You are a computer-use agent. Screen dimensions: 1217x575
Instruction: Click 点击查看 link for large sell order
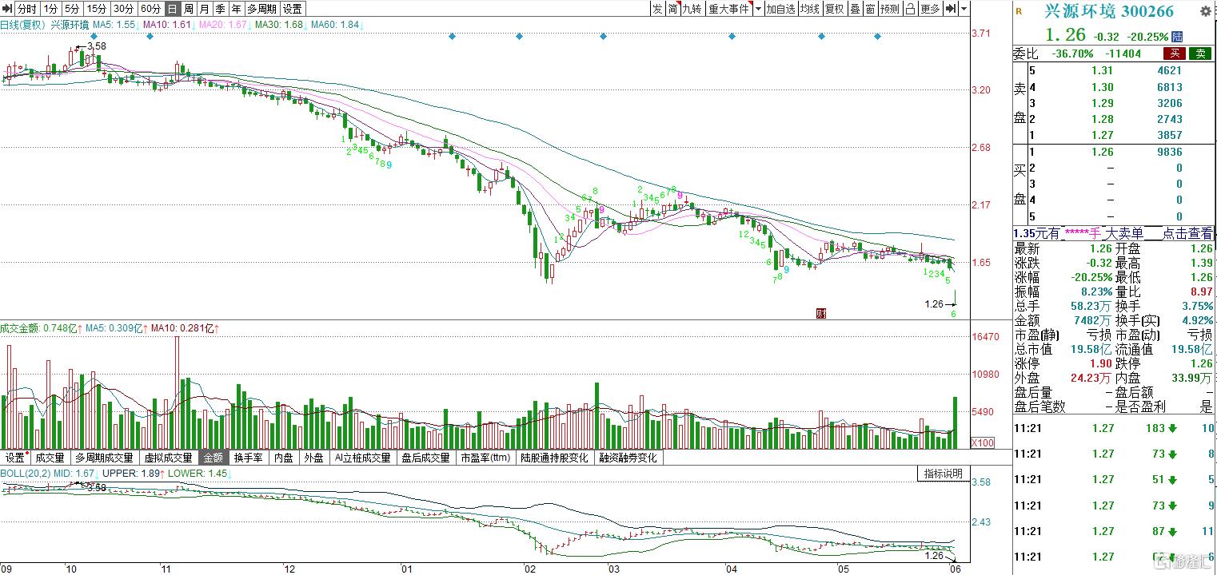tap(1187, 233)
